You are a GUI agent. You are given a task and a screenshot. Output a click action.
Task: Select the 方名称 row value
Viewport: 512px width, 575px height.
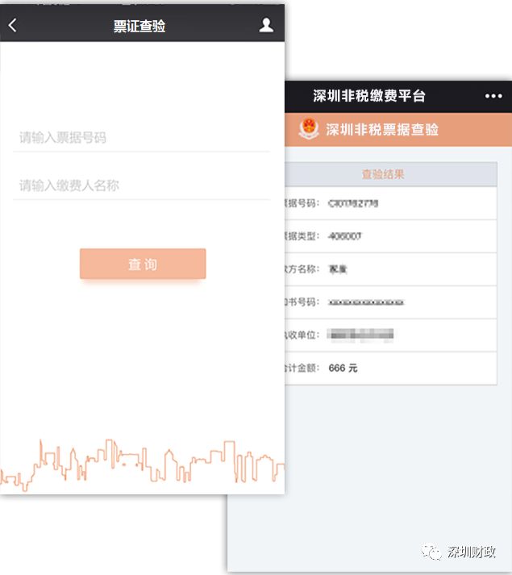[x=338, y=269]
